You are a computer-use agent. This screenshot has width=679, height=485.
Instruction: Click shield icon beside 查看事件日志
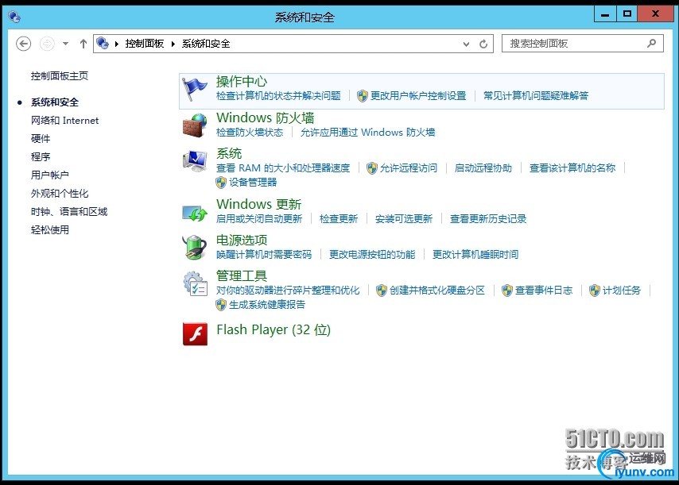coord(507,291)
